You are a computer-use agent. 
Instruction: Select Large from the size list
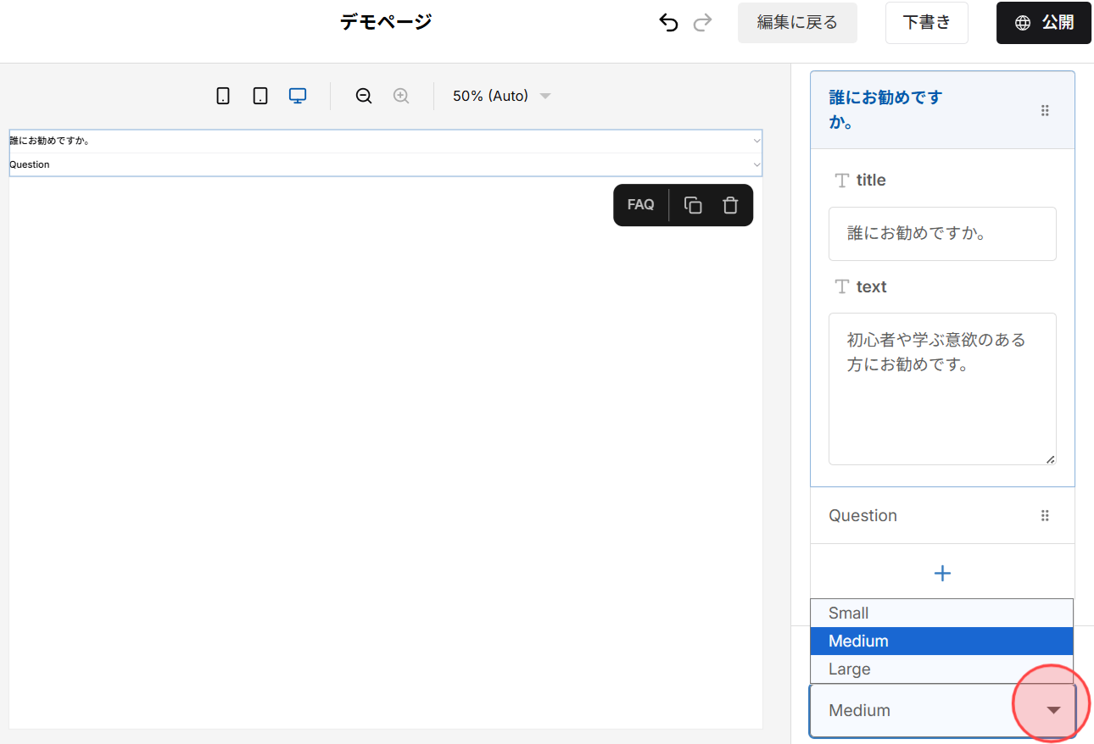(x=941, y=669)
